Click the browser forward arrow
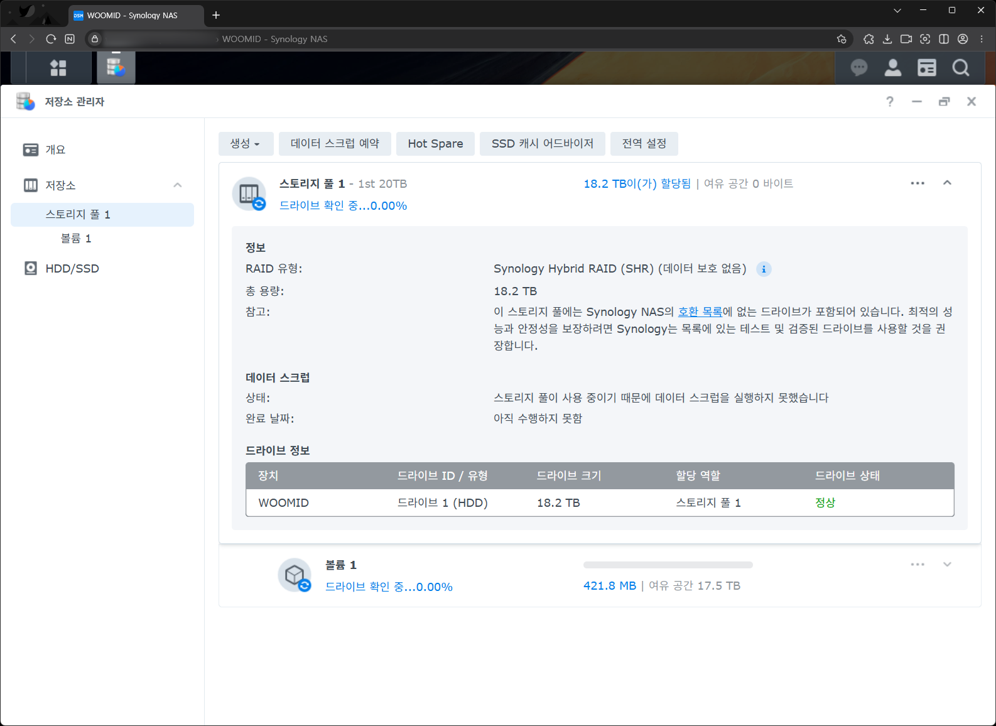 (x=32, y=39)
